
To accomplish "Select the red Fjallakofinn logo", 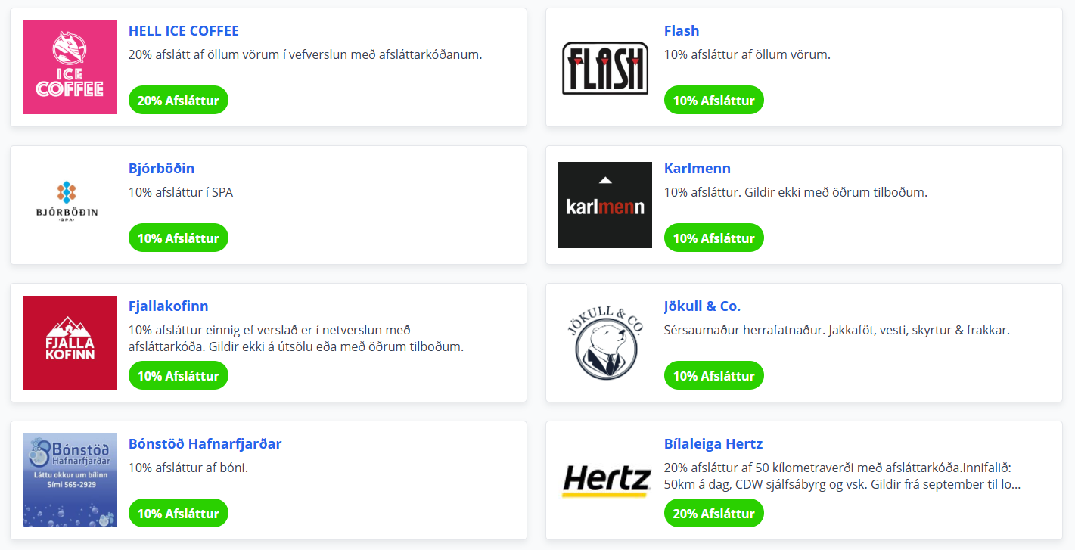I will 70,343.
